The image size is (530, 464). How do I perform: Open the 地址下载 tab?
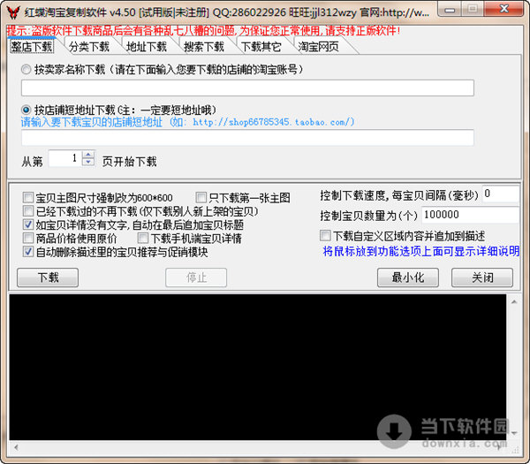(x=147, y=46)
